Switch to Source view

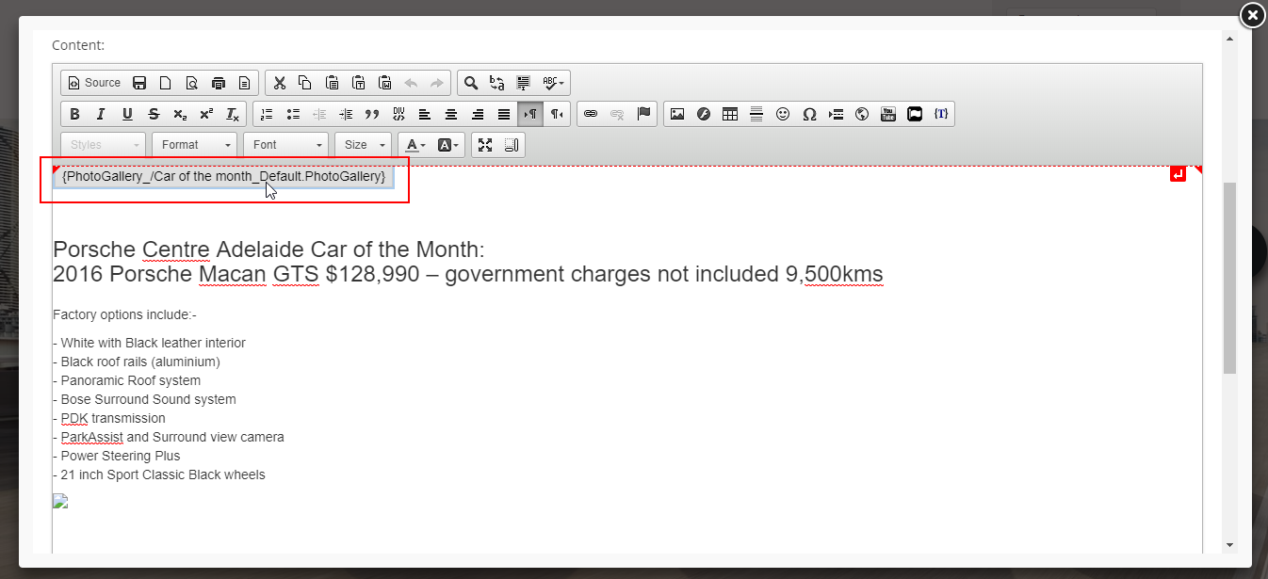(x=94, y=83)
